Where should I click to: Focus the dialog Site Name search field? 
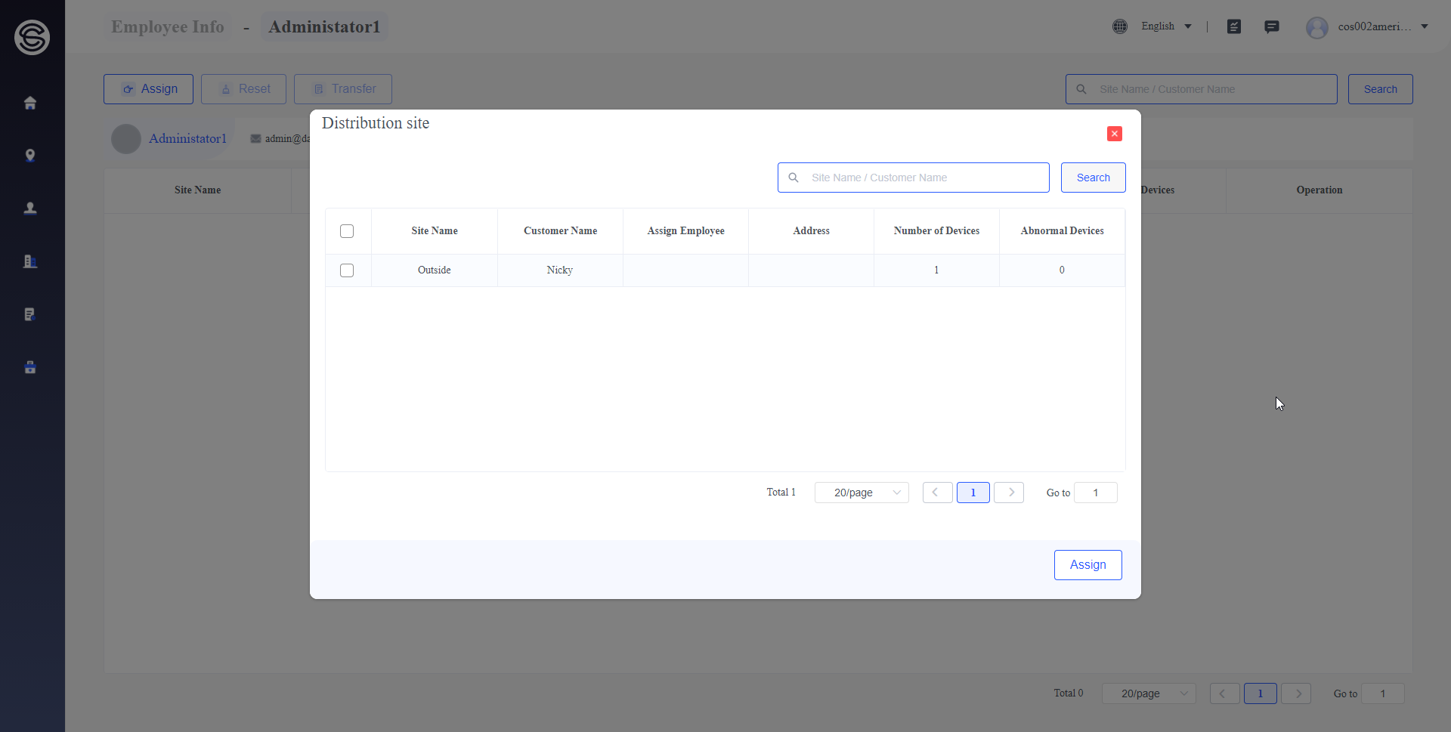[x=922, y=178]
